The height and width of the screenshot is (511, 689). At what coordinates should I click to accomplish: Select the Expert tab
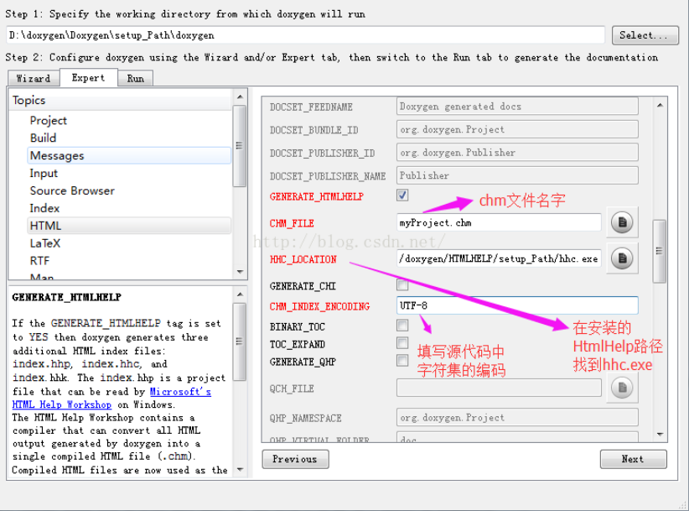[x=88, y=77]
